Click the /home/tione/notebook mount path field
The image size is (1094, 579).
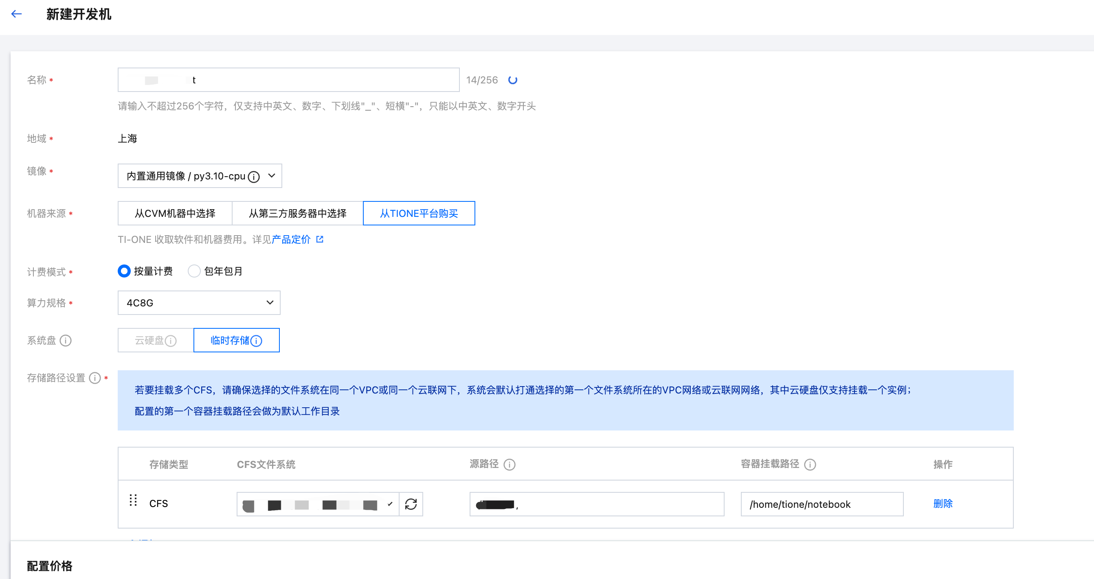(822, 504)
